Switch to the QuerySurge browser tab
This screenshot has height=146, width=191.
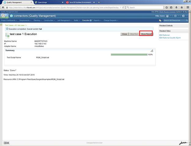pos(49,2)
